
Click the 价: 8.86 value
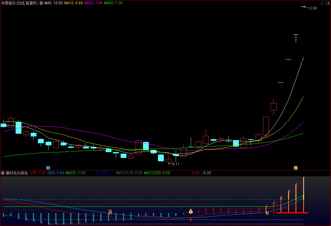pos(102,173)
